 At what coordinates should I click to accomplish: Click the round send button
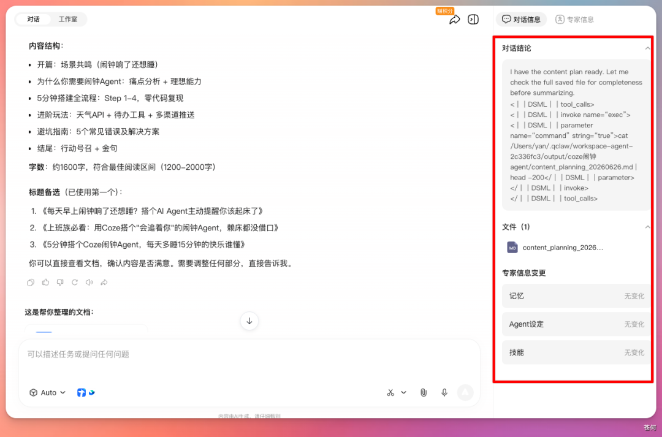pos(465,393)
